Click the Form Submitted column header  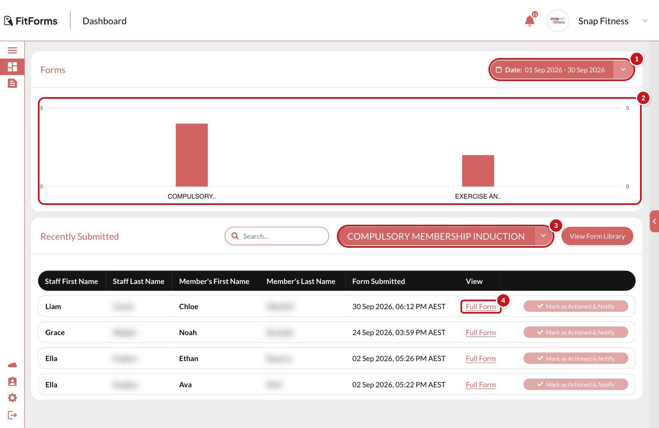pos(379,281)
